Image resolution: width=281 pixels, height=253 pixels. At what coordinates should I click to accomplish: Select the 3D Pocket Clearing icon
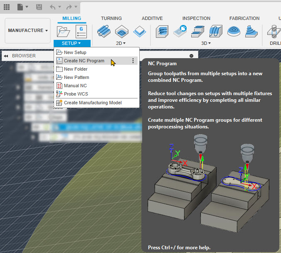click(x=180, y=31)
